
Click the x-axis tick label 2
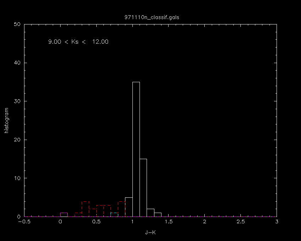(x=205, y=222)
